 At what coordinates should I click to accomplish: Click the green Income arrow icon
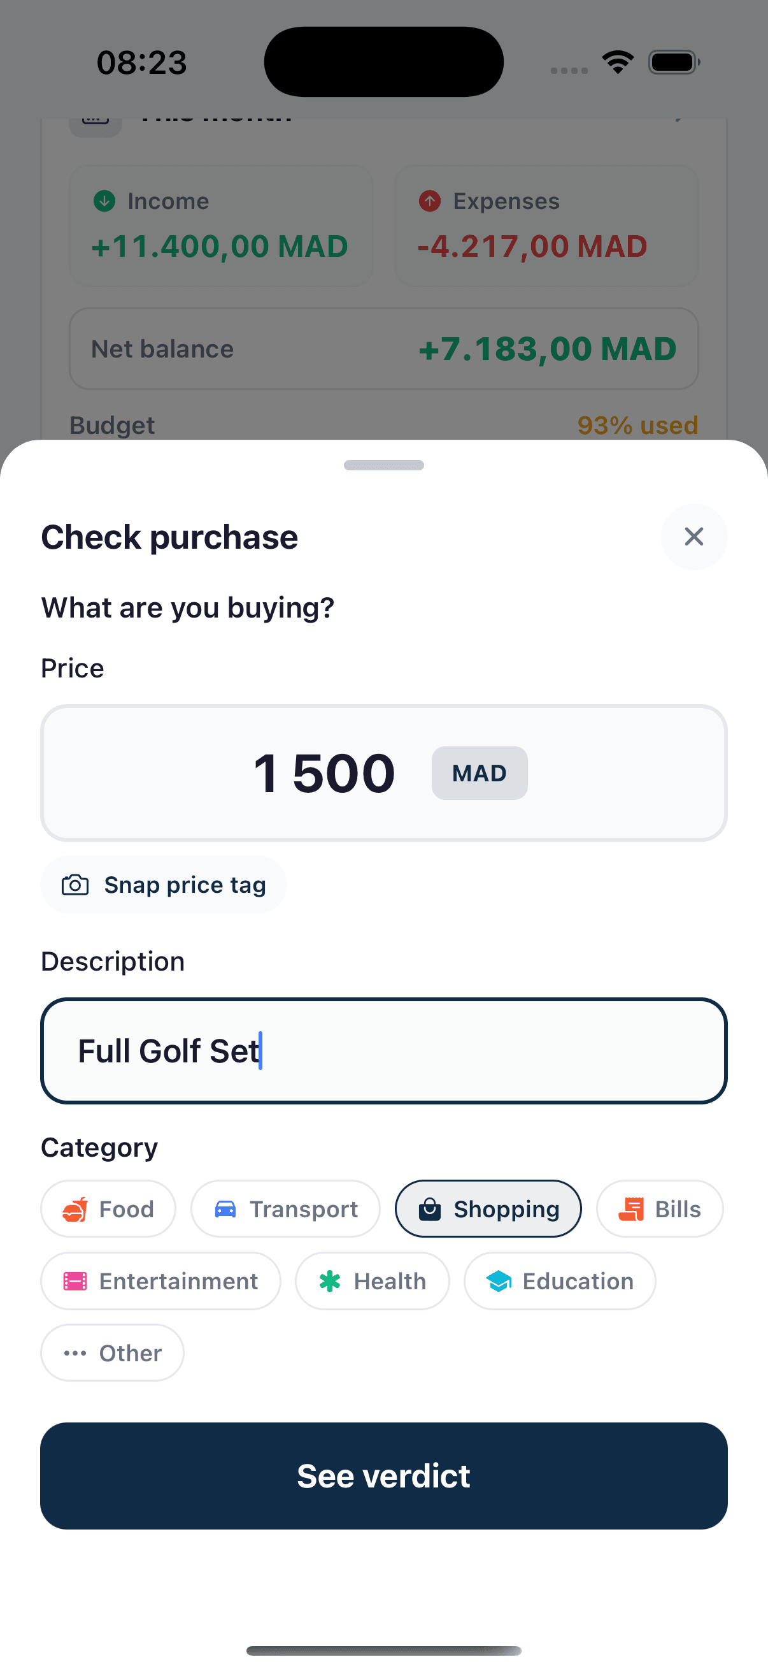coord(104,201)
